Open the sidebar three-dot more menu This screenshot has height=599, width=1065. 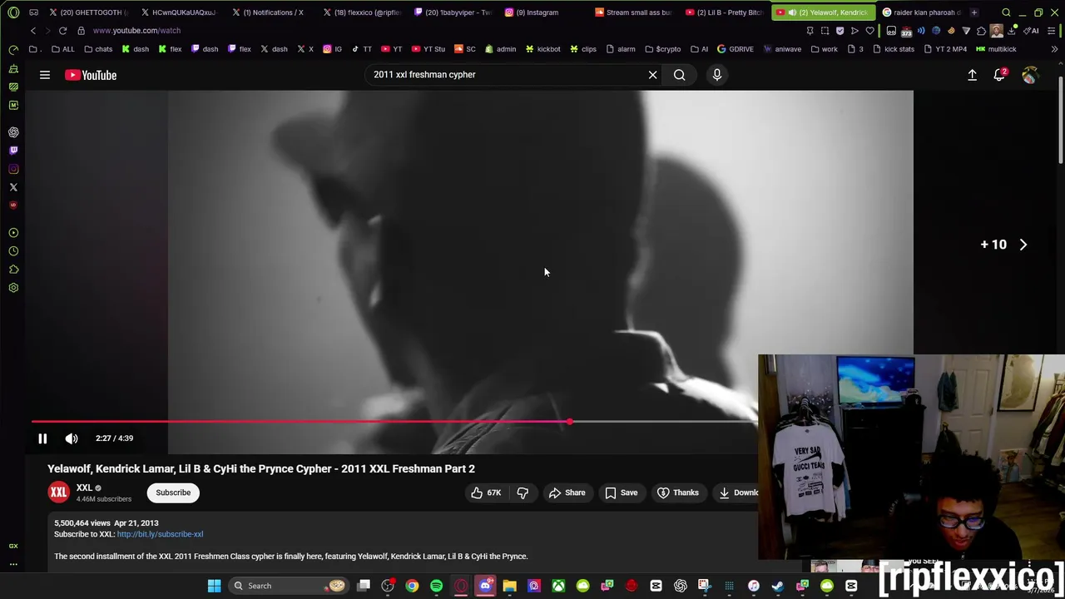(x=13, y=564)
